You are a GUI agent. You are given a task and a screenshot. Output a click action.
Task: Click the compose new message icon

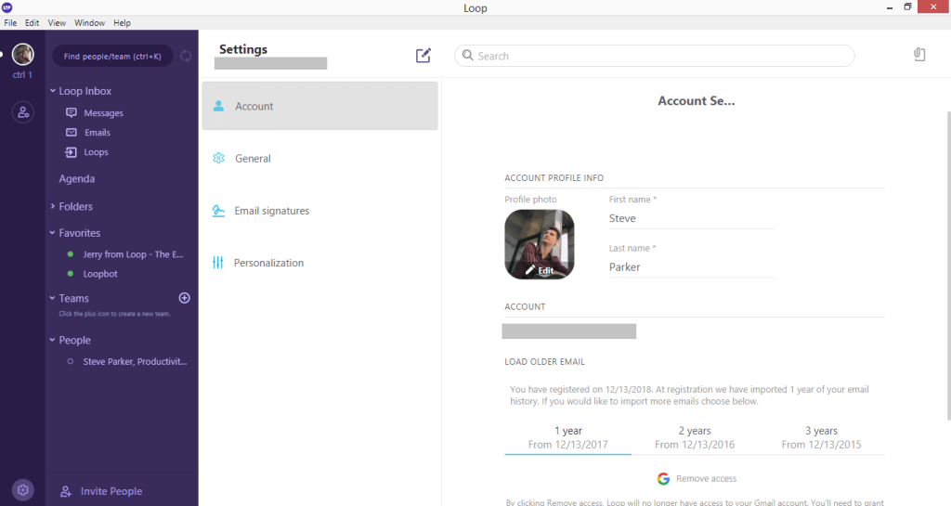(x=423, y=56)
